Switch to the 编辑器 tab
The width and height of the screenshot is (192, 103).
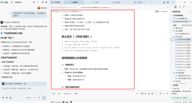pos(74,2)
